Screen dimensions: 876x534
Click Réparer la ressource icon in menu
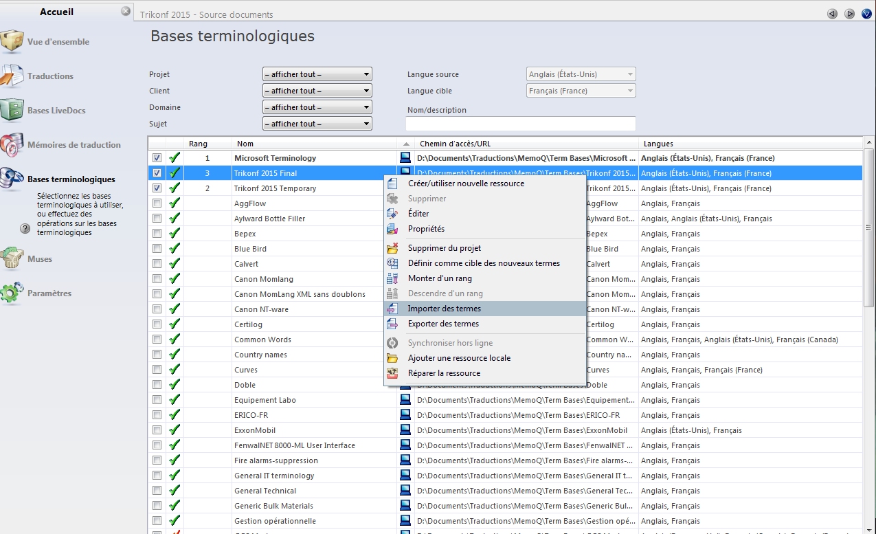coord(392,373)
